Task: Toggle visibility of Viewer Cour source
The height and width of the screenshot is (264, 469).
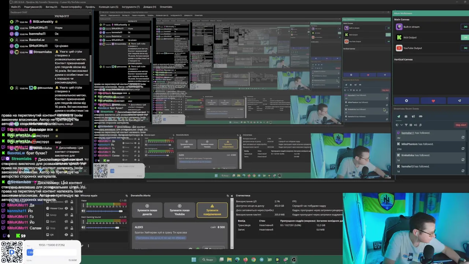Action: click(x=66, y=208)
